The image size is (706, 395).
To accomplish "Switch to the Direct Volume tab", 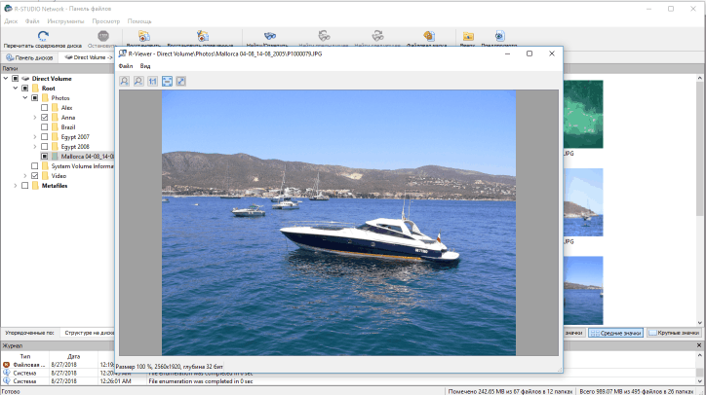I will point(88,57).
